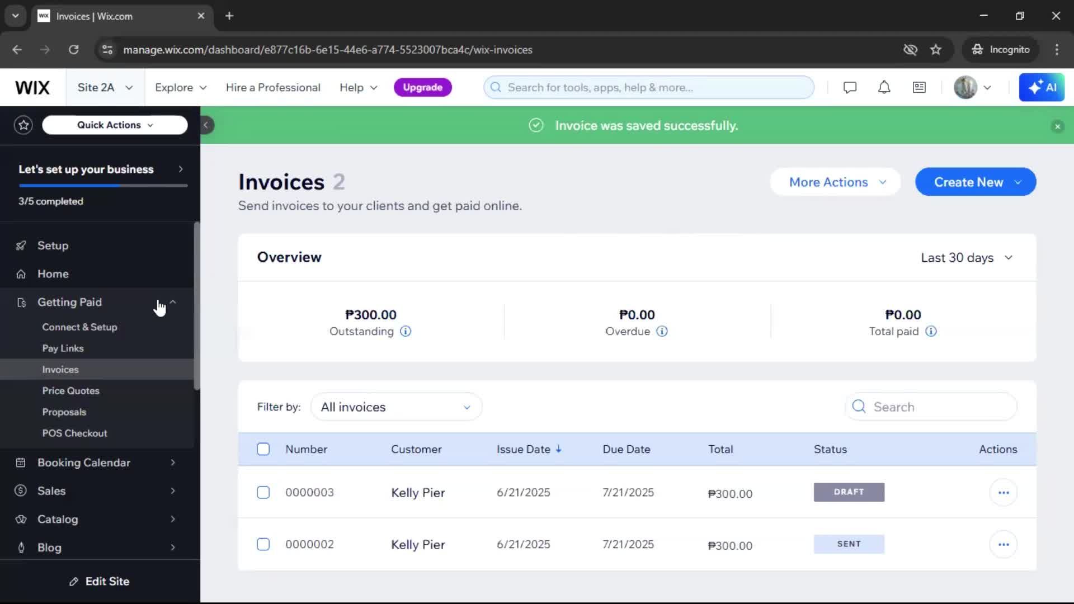This screenshot has height=604, width=1074.
Task: Dismiss the success notification banner
Action: click(x=1057, y=126)
